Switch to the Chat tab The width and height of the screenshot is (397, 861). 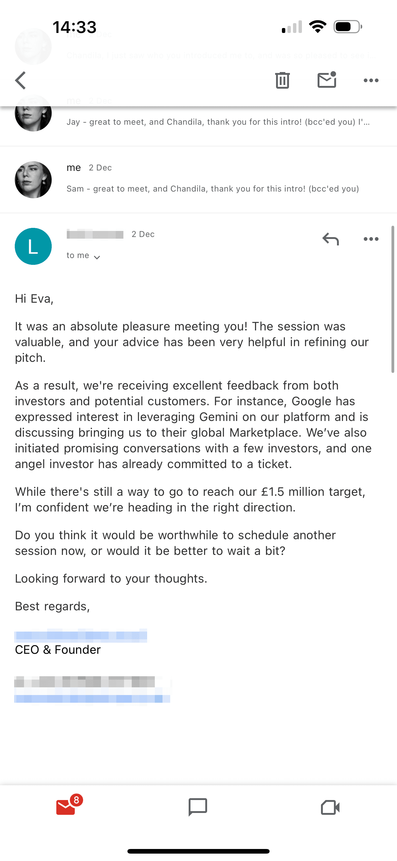click(x=198, y=807)
